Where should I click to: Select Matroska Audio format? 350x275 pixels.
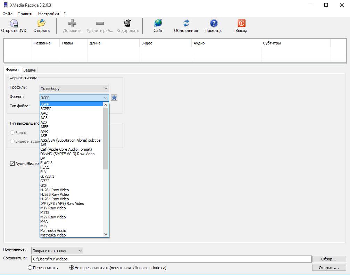72,231
